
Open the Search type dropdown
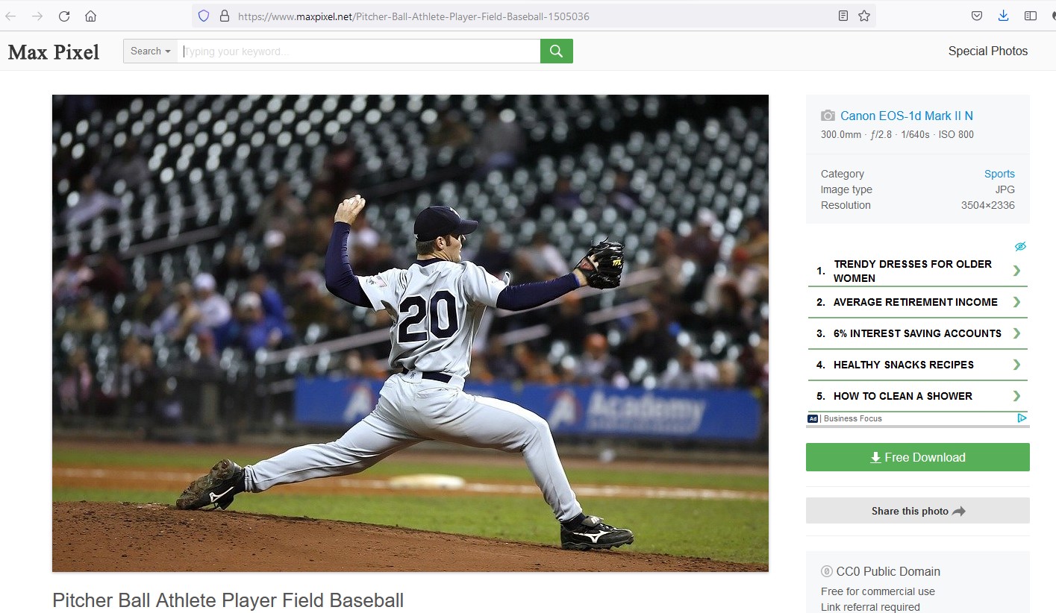(x=150, y=51)
